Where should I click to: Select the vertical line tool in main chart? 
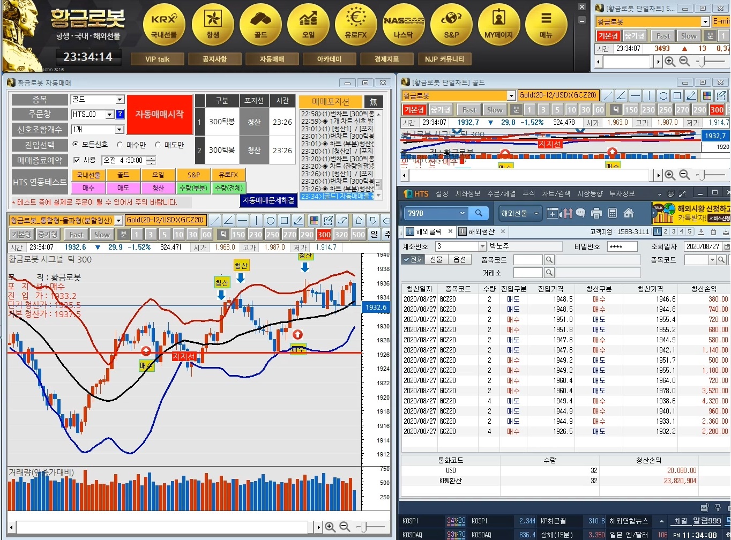coord(256,220)
